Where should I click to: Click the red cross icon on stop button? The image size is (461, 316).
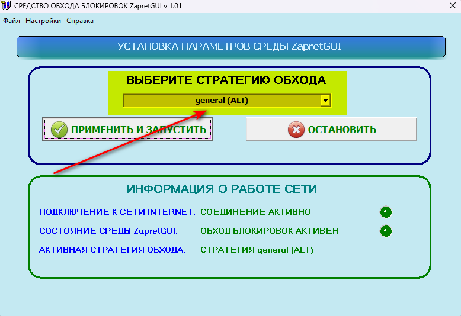(296, 130)
